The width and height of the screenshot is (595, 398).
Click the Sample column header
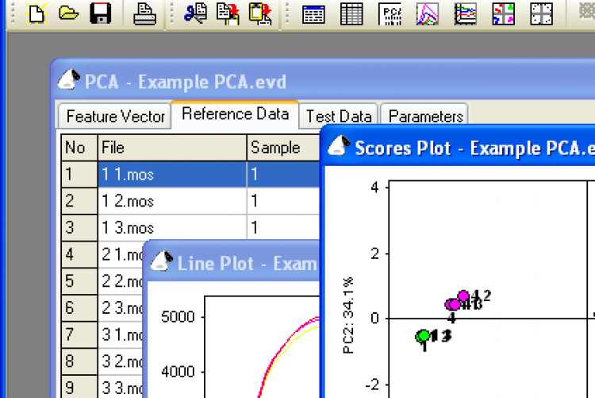[275, 148]
